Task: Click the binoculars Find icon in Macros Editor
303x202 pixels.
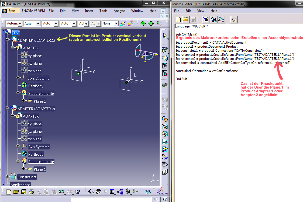Action: coord(214,19)
